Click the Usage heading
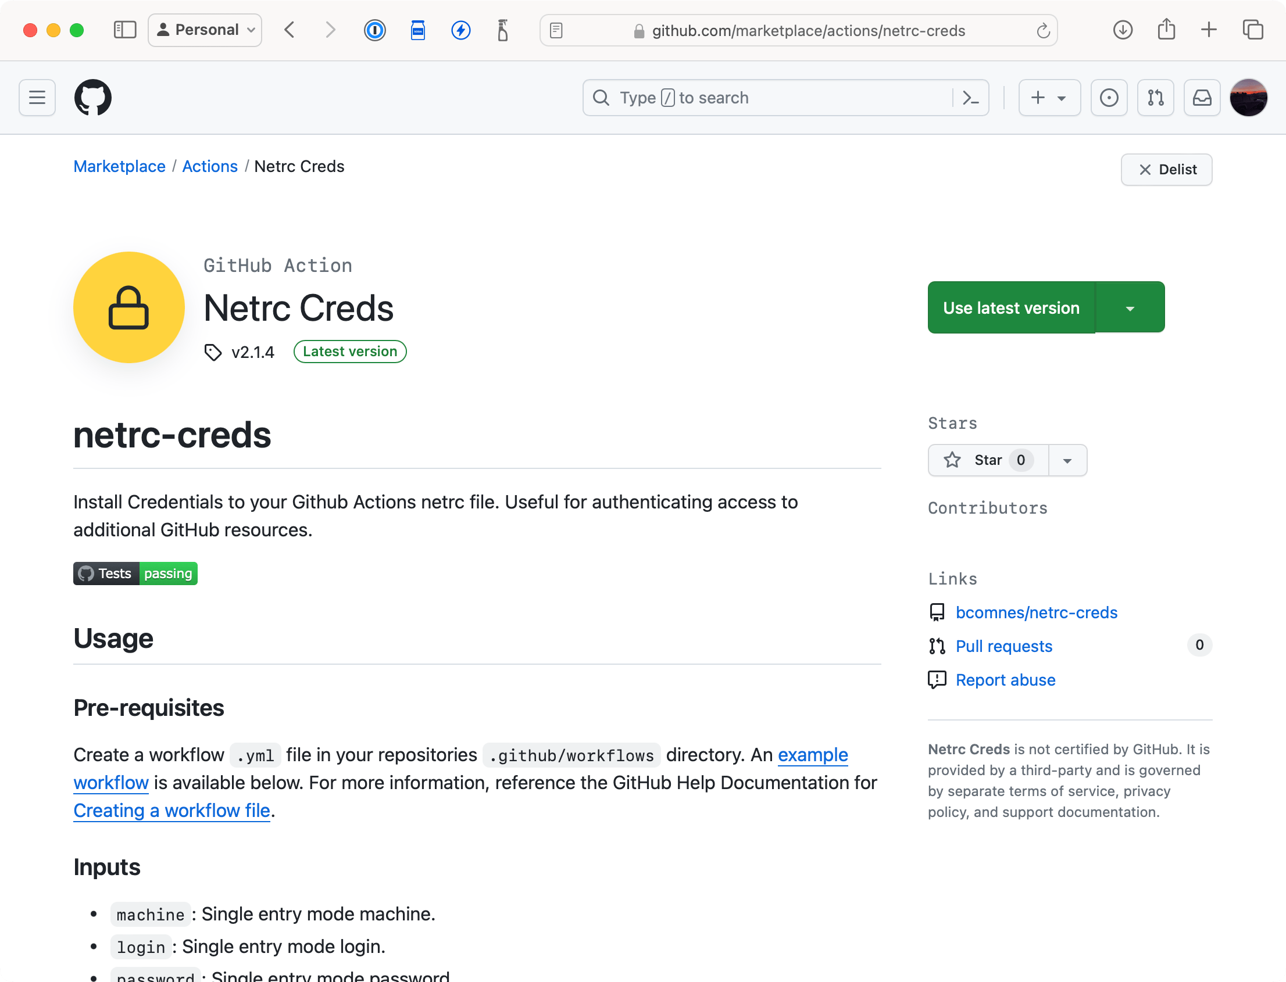Screen dimensions: 1286x982 113,639
